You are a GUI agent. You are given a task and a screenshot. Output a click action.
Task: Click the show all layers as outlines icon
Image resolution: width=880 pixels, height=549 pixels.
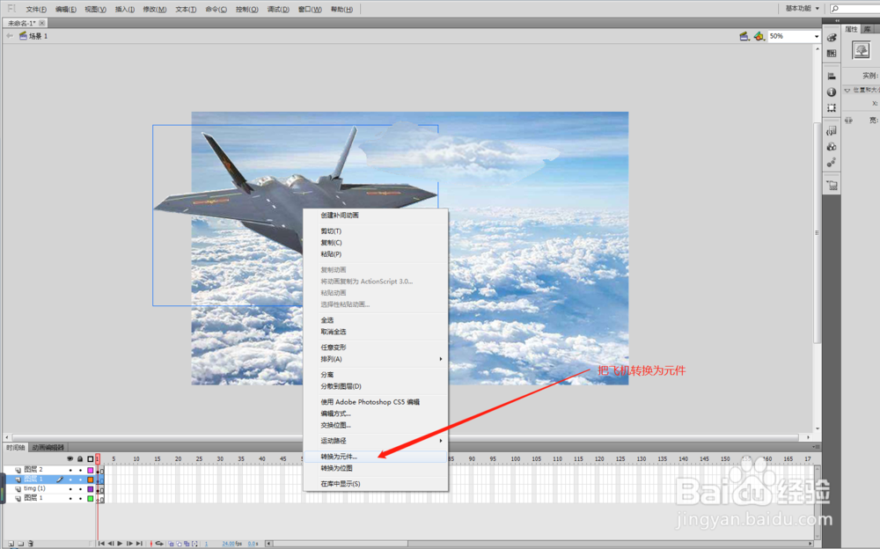tap(91, 459)
